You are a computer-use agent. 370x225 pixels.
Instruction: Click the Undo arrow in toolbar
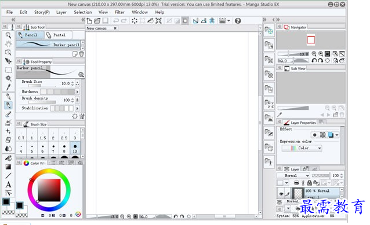point(116,21)
